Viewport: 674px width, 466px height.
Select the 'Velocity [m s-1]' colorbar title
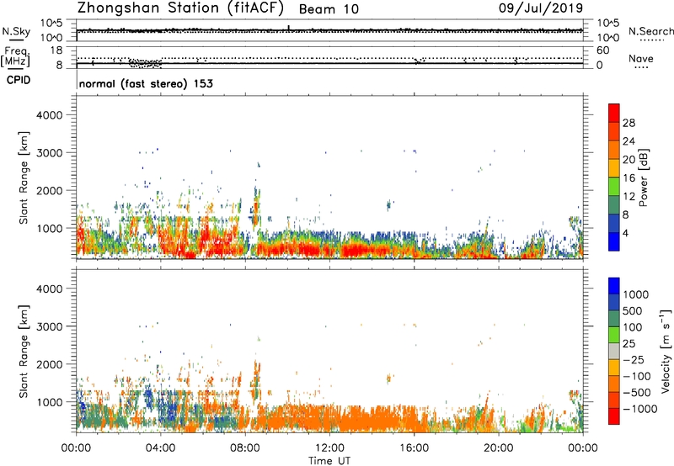(666, 351)
